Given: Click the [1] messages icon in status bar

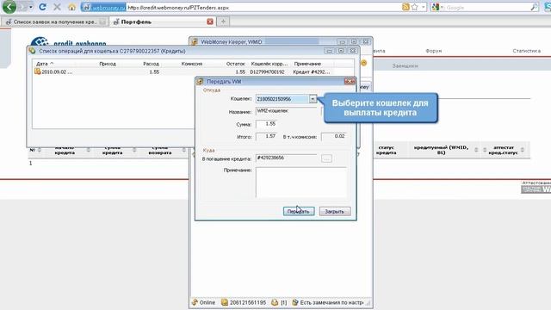Looking at the screenshot, I should tap(279, 302).
